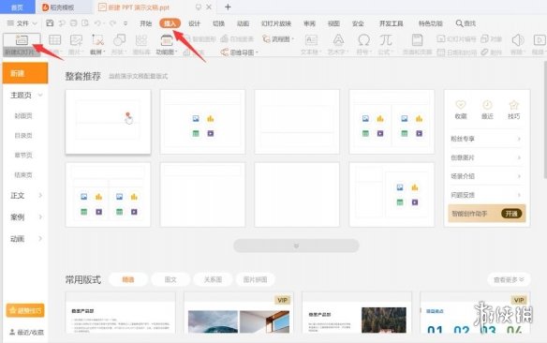The width and height of the screenshot is (547, 343).
Task: Insert WordArt (艺术字) icon
Action: coord(338,39)
